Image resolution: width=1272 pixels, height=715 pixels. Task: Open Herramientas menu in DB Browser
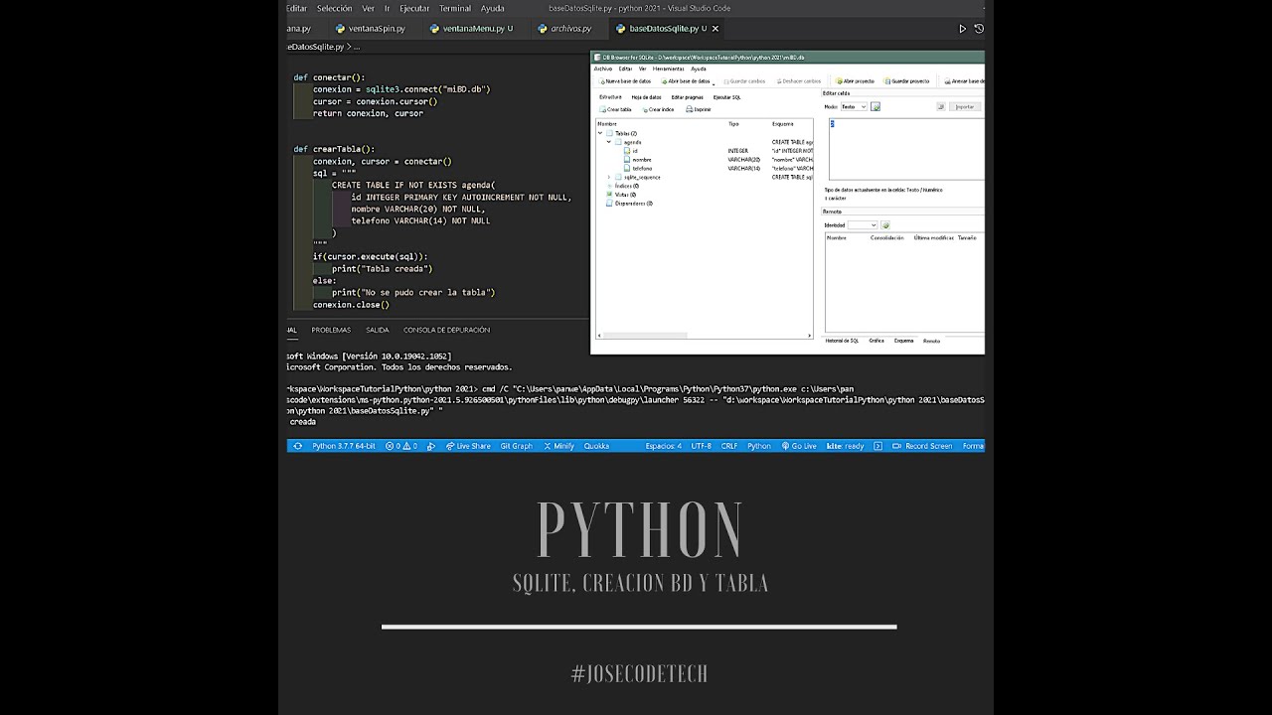pyautogui.click(x=668, y=69)
